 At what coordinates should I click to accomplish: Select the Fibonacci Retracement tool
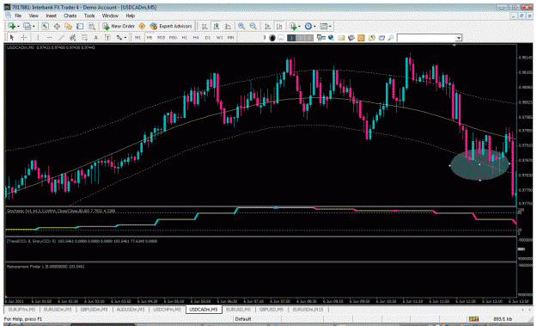coord(84,37)
